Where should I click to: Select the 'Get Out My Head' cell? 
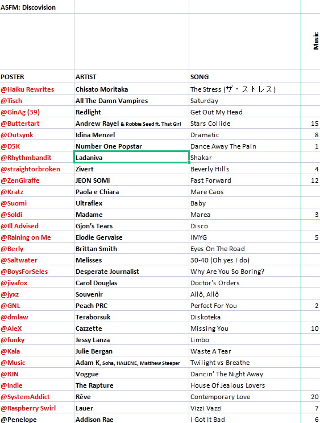click(245, 112)
